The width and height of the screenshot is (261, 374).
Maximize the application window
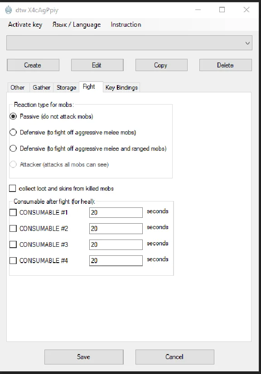coord(222,10)
